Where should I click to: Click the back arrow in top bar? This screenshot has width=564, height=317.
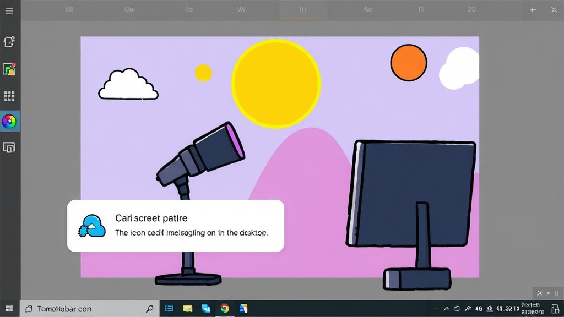[x=533, y=10]
